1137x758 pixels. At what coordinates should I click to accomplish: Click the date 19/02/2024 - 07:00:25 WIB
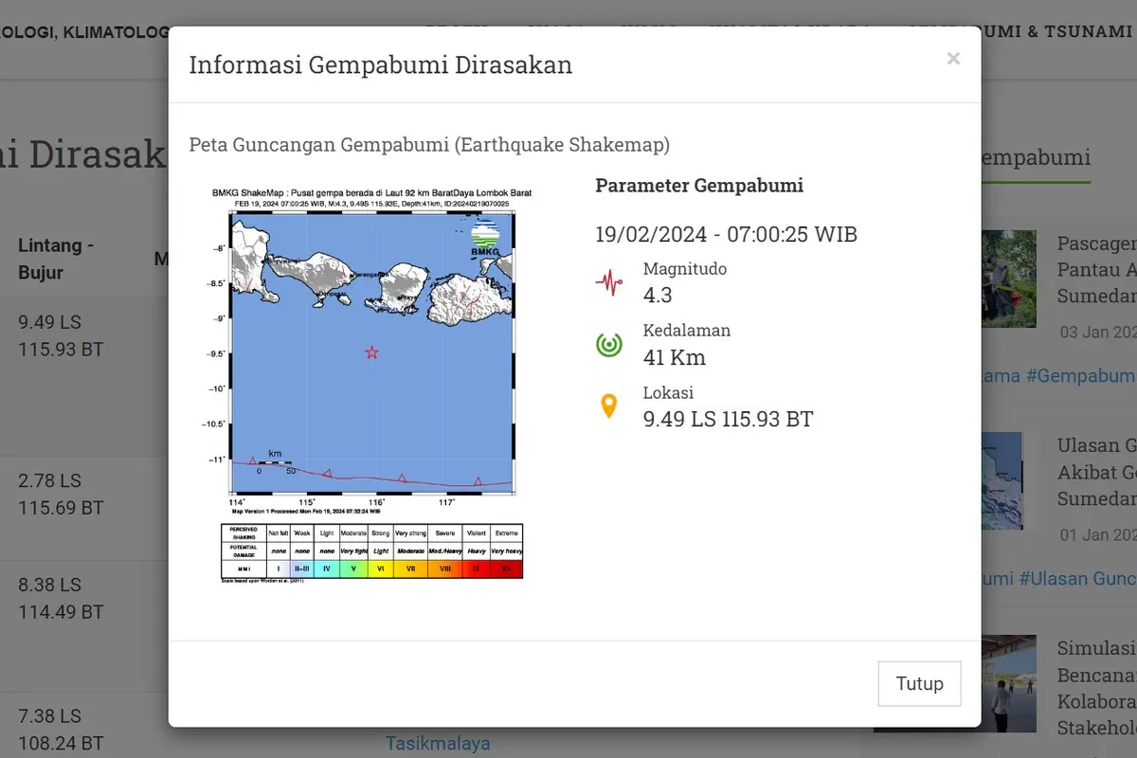726,234
